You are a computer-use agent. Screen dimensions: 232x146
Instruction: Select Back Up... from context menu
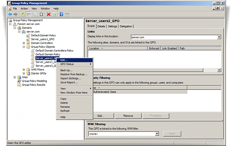(75, 70)
